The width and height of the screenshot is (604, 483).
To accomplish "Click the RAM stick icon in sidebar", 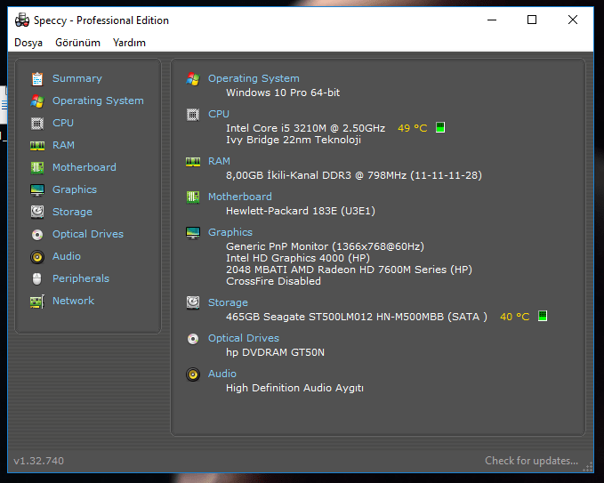I will coord(37,146).
